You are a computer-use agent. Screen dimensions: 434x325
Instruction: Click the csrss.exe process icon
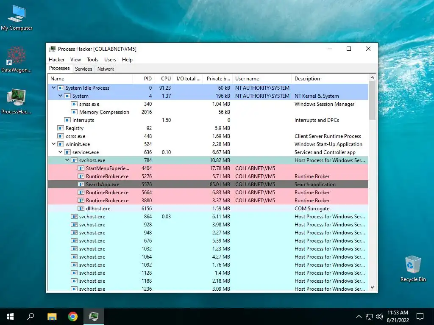tap(60, 136)
